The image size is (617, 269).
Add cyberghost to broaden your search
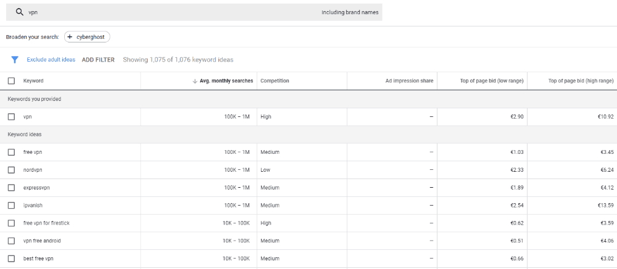(87, 37)
